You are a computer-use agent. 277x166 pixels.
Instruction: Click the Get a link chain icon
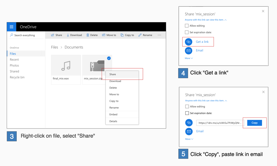point(188,42)
